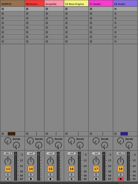The height and width of the screenshot is (184, 138).
Task: Solo the 18 Audio track
Action: [120, 174]
